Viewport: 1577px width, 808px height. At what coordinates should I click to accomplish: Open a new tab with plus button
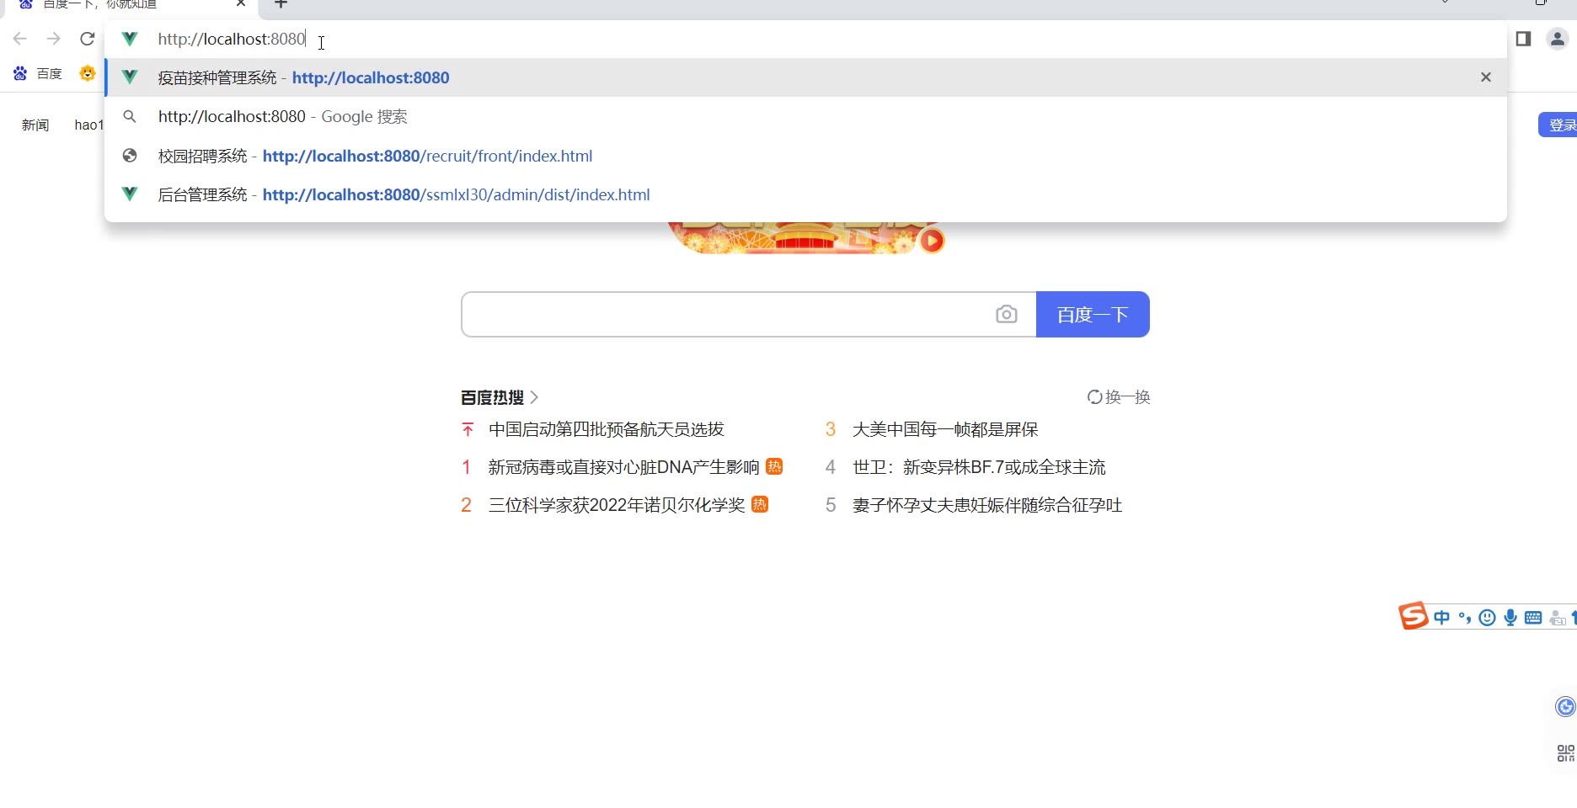coord(281,4)
